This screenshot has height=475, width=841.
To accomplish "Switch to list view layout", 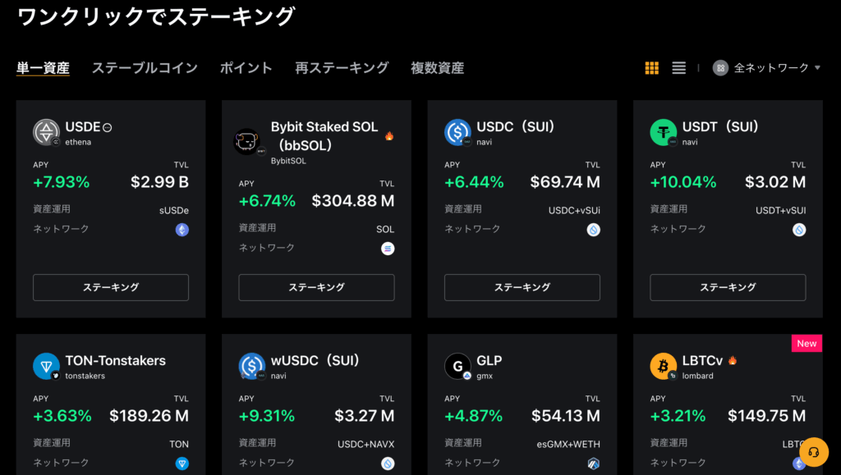I will point(678,68).
